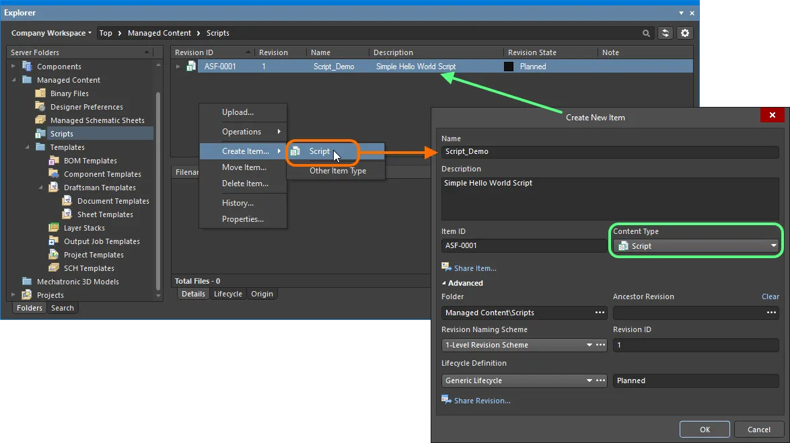The height and width of the screenshot is (443, 790).
Task: Click the SCH Templates folder icon
Action: pos(54,268)
